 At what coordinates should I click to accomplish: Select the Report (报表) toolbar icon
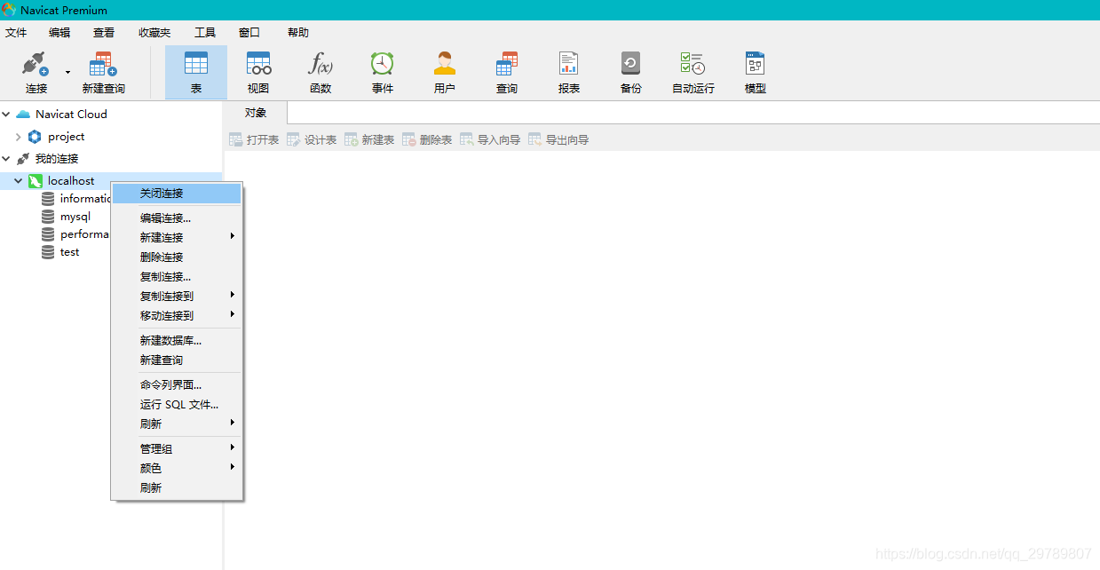[x=569, y=63]
